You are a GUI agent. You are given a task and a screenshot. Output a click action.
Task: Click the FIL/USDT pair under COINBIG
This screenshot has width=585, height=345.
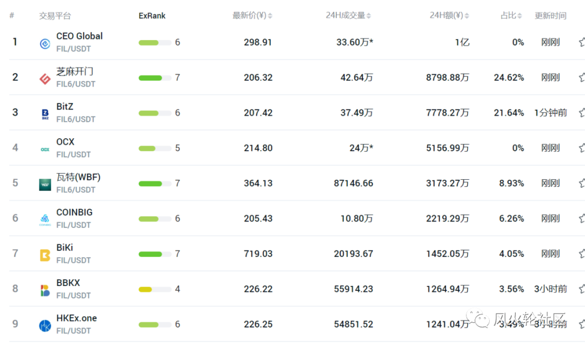point(74,225)
